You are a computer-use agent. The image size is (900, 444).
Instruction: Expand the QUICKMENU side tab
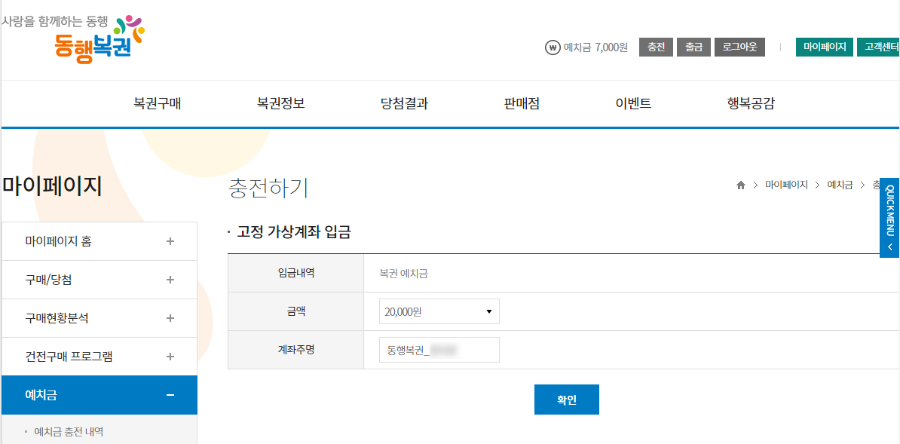(x=889, y=218)
